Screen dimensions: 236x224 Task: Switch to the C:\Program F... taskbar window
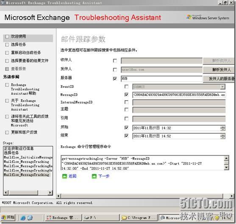(139, 218)
